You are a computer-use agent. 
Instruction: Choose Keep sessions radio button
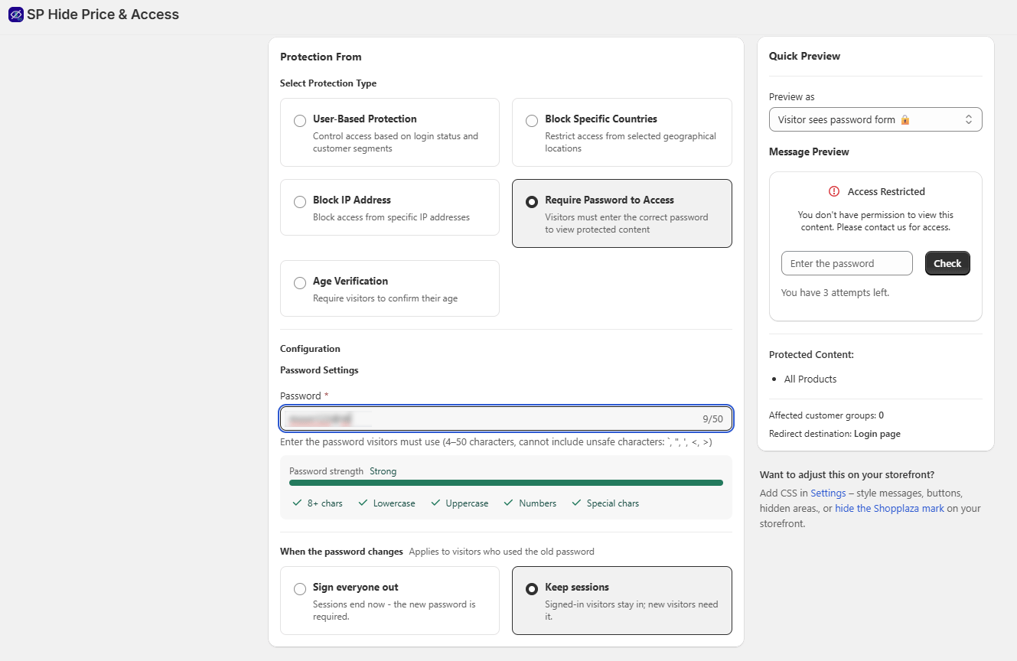click(x=532, y=589)
